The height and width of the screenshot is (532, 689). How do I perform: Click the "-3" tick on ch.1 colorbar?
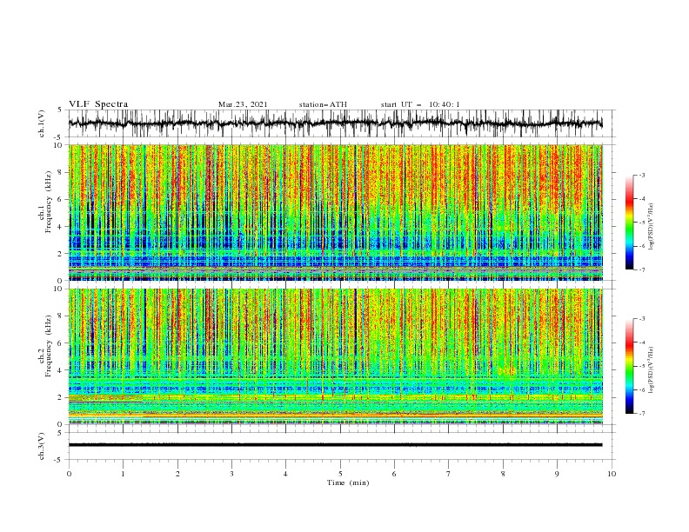pos(641,175)
